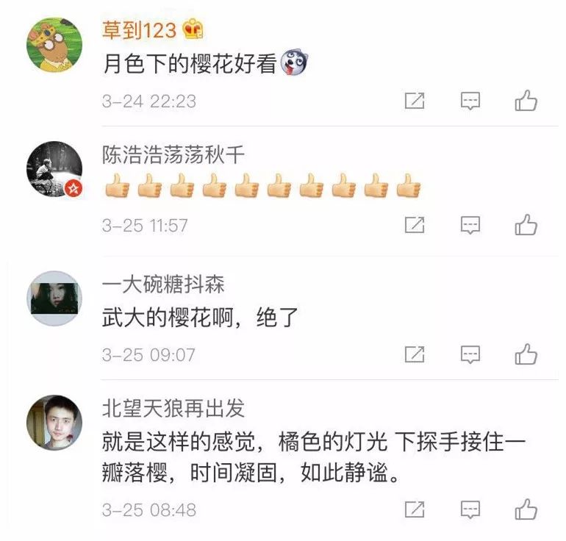Tap the crown membership badge beside 草到123
566x541 pixels.
click(x=193, y=29)
